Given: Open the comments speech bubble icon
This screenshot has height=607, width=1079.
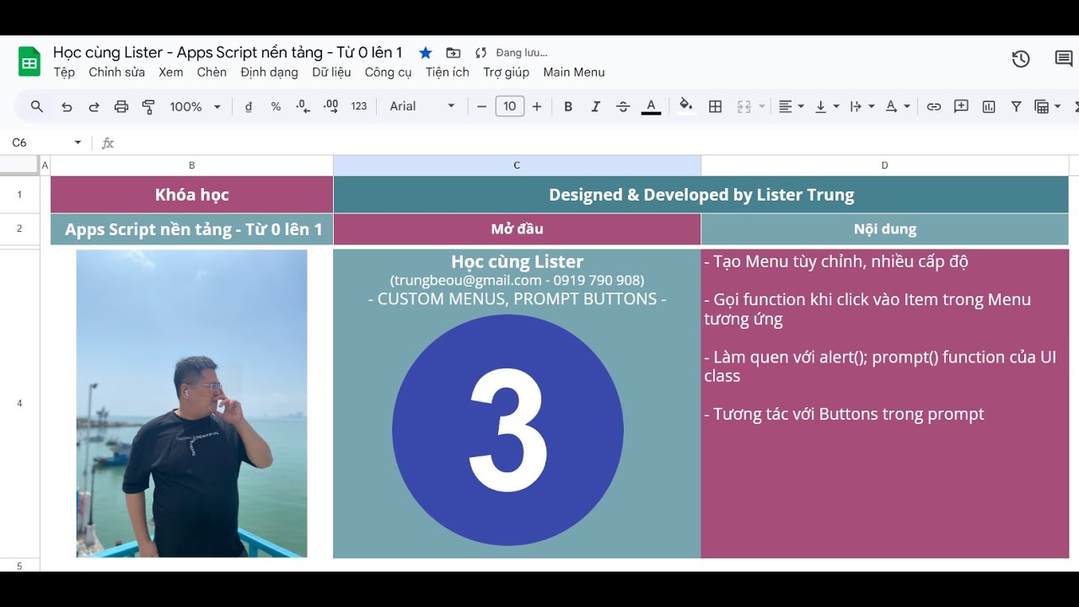Looking at the screenshot, I should [x=1064, y=59].
